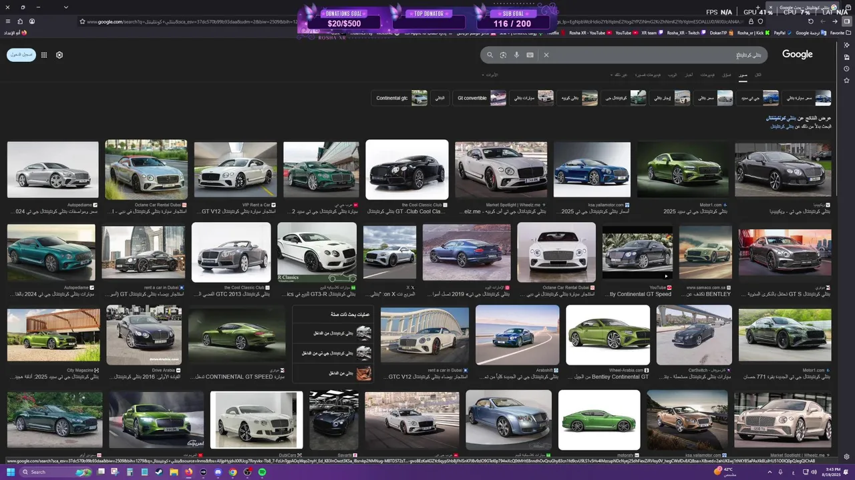Click the Google logo
Viewport: 855px width, 480px height.
click(x=797, y=55)
